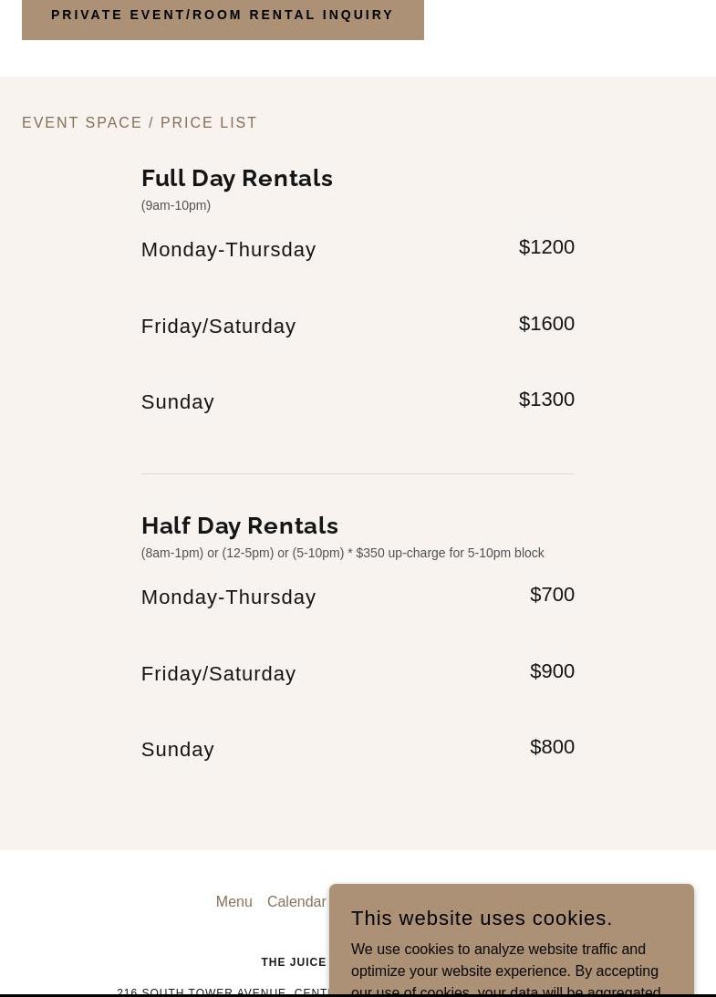Click the $1300 Sunday full day price
The height and width of the screenshot is (997, 716).
(546, 399)
